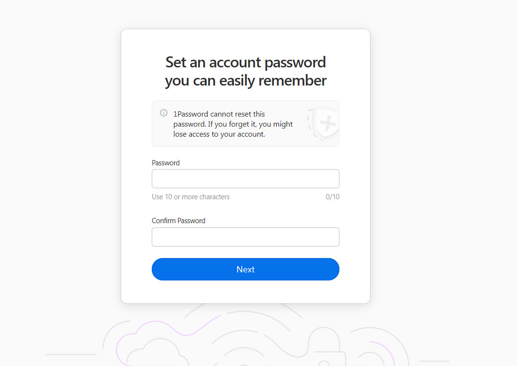The width and height of the screenshot is (517, 366).
Task: Click the 1Password warning notice box
Action: (x=245, y=123)
